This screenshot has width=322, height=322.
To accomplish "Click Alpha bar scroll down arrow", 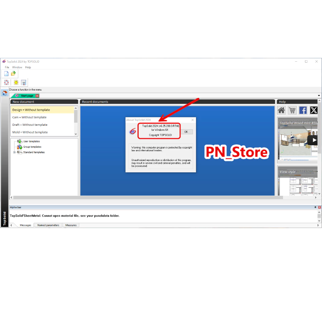I will point(319,221).
